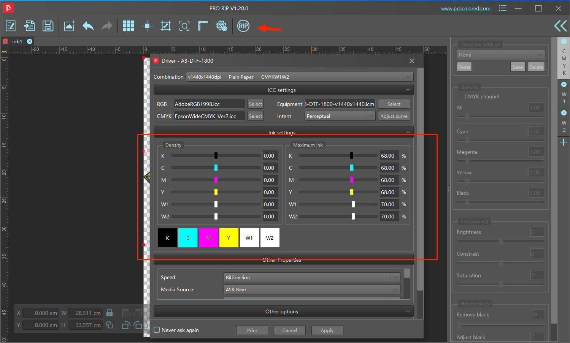
Task: Click the Apply button
Action: 327,330
